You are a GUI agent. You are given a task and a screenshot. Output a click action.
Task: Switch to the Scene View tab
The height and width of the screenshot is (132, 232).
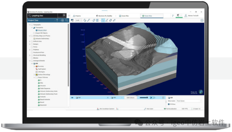tap(148, 15)
